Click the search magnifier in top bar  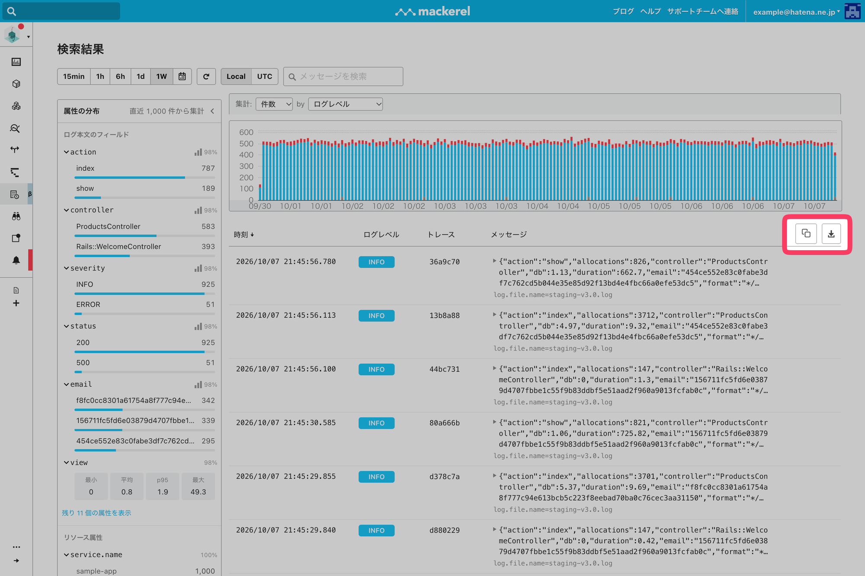click(x=12, y=11)
